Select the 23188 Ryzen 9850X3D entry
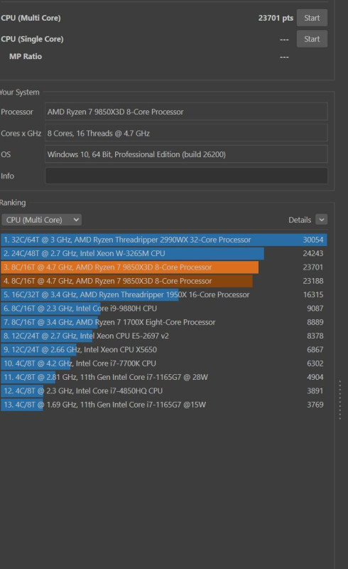The image size is (348, 569). 164,281
